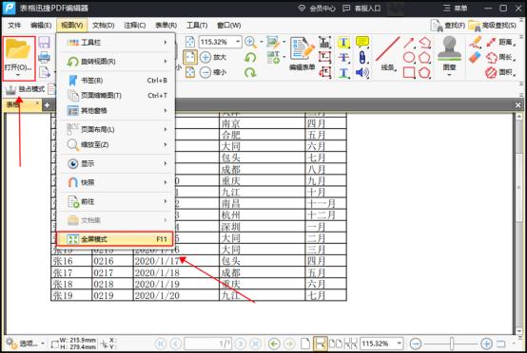Viewport: 527px width, 353px height.
Task: Click the purple save disk icon
Action: tap(44, 43)
